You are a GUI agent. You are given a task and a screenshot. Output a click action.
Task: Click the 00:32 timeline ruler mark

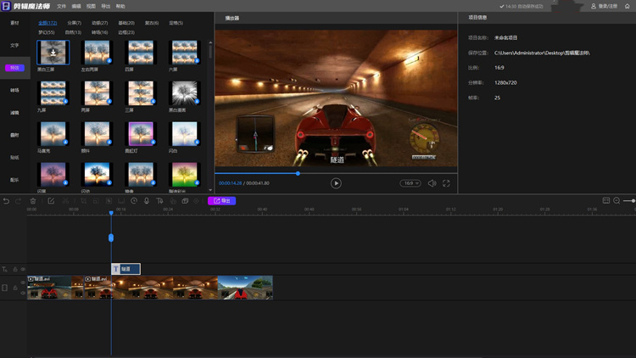215,210
